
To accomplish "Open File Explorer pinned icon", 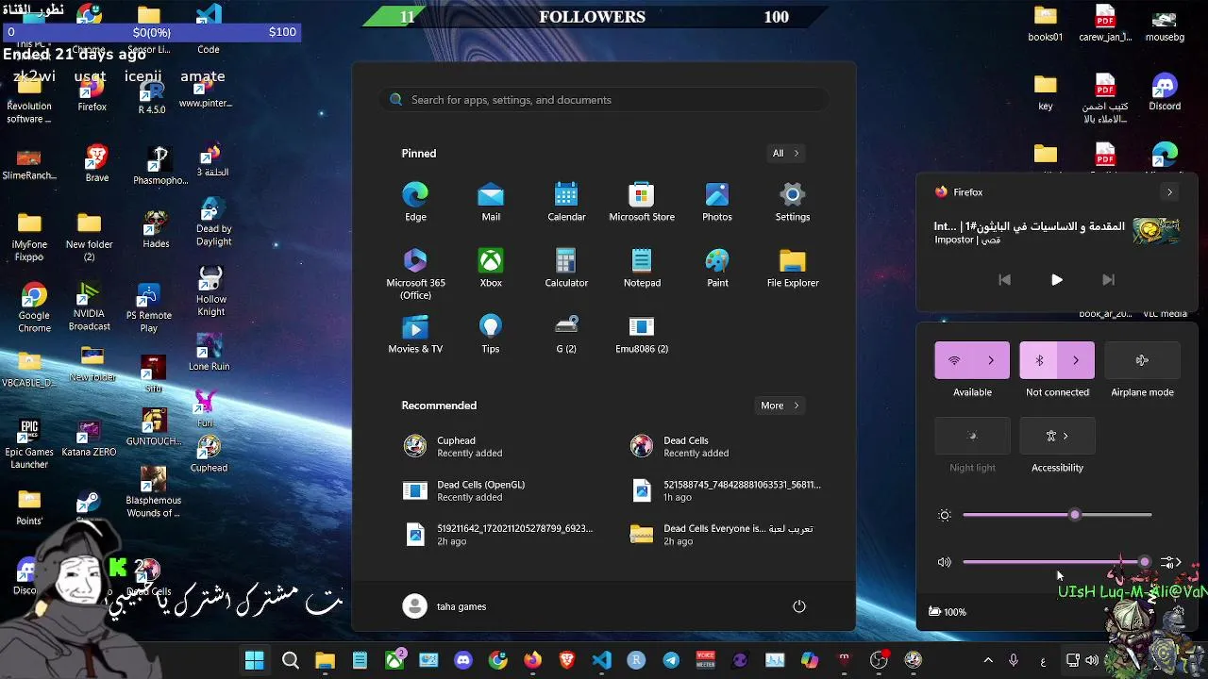I will click(x=793, y=268).
